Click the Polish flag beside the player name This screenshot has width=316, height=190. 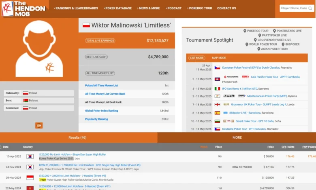86,25
